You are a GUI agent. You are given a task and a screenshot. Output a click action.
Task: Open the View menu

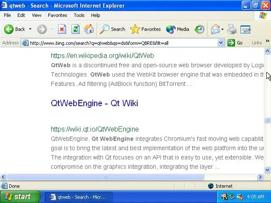point(36,15)
